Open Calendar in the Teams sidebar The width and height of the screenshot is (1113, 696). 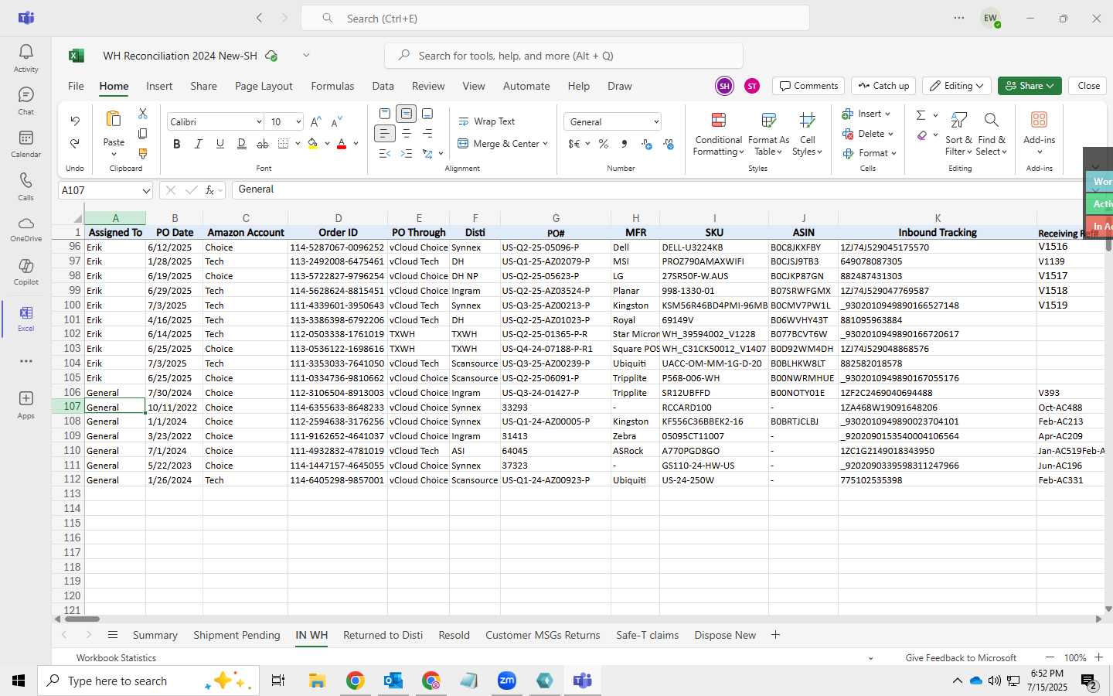pos(26,143)
